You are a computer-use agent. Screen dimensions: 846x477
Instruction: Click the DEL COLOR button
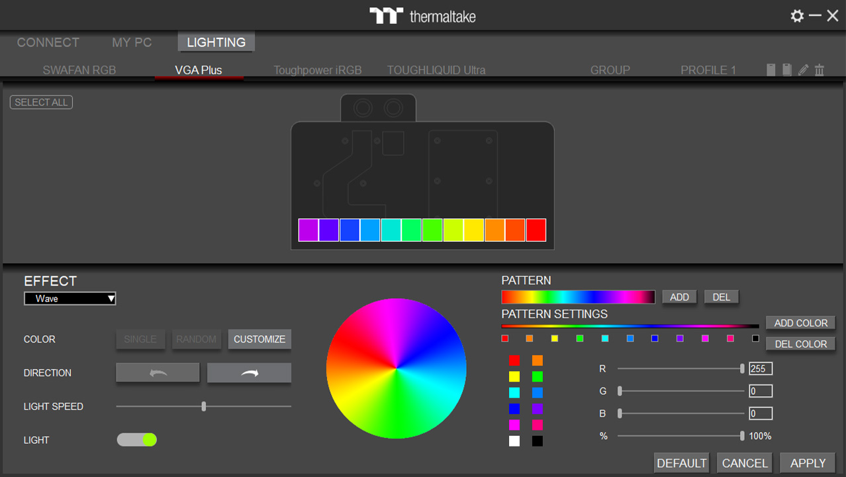(x=801, y=344)
